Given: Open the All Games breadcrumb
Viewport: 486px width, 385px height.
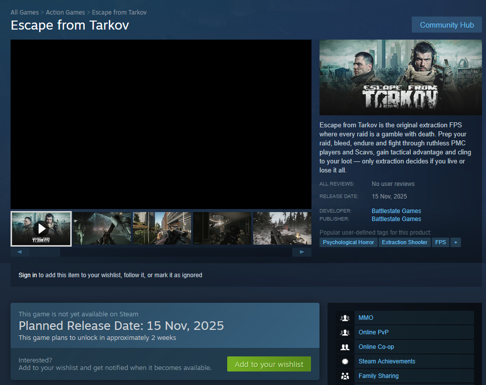Looking at the screenshot, I should click(x=25, y=13).
